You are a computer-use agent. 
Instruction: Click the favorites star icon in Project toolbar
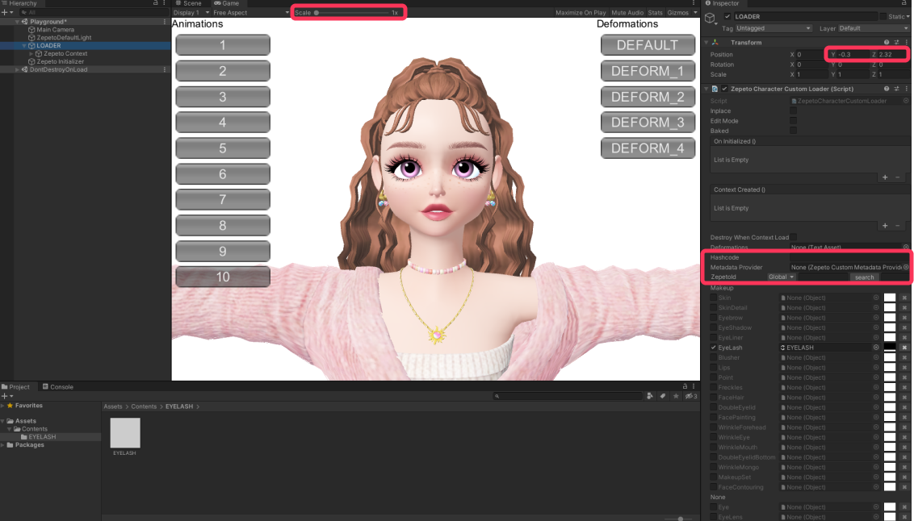(676, 396)
